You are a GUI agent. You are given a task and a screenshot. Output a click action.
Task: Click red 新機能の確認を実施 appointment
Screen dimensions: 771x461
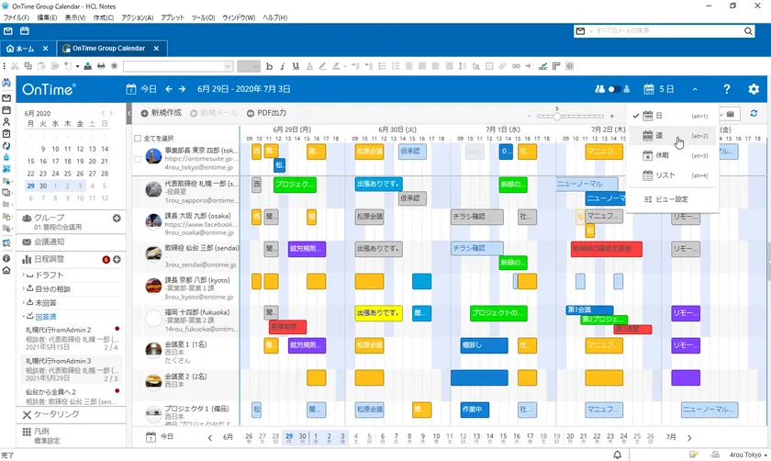607,249
